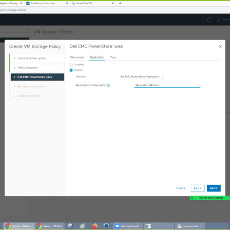The height and width of the screenshot is (230, 230).
Task: Select step 3 Dell EMC PowerStore rules
Action: [37, 77]
